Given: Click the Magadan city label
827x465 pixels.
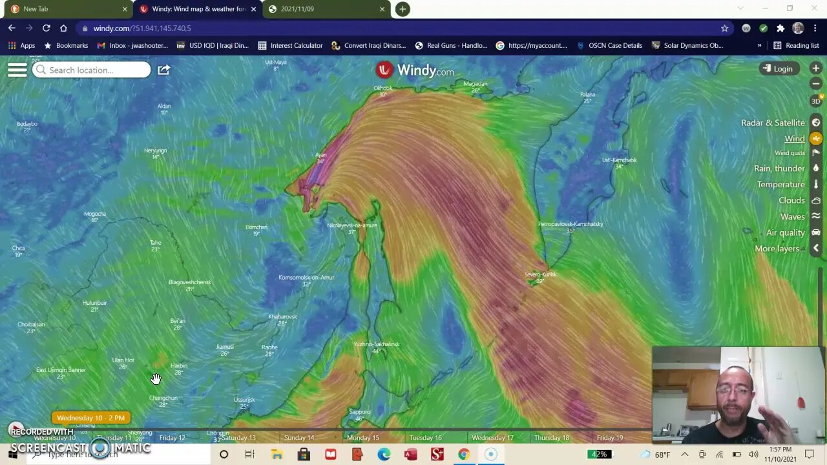Looking at the screenshot, I should pos(476,83).
